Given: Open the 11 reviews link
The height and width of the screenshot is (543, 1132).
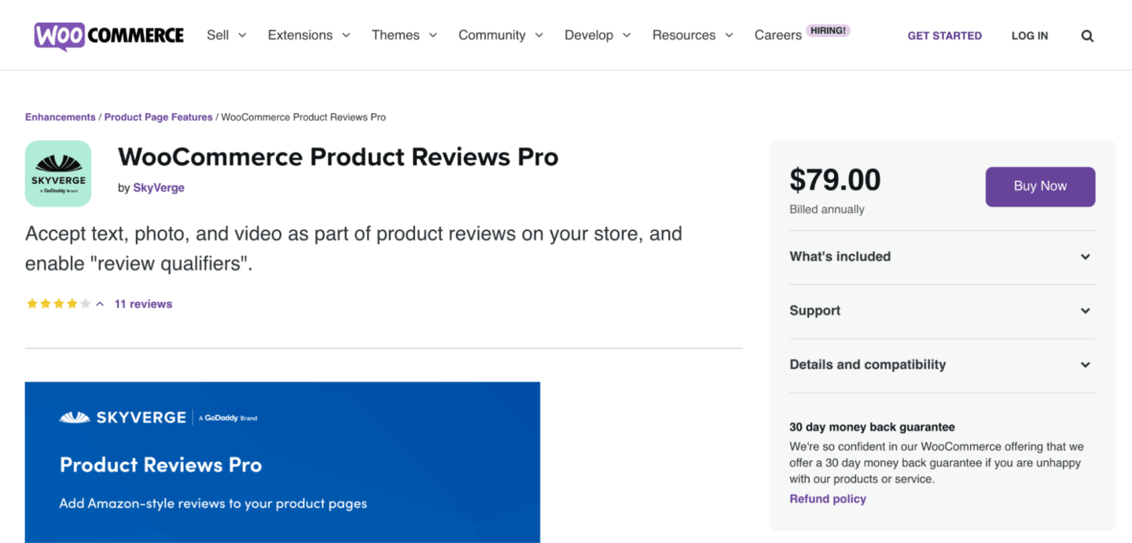Looking at the screenshot, I should click(x=143, y=304).
